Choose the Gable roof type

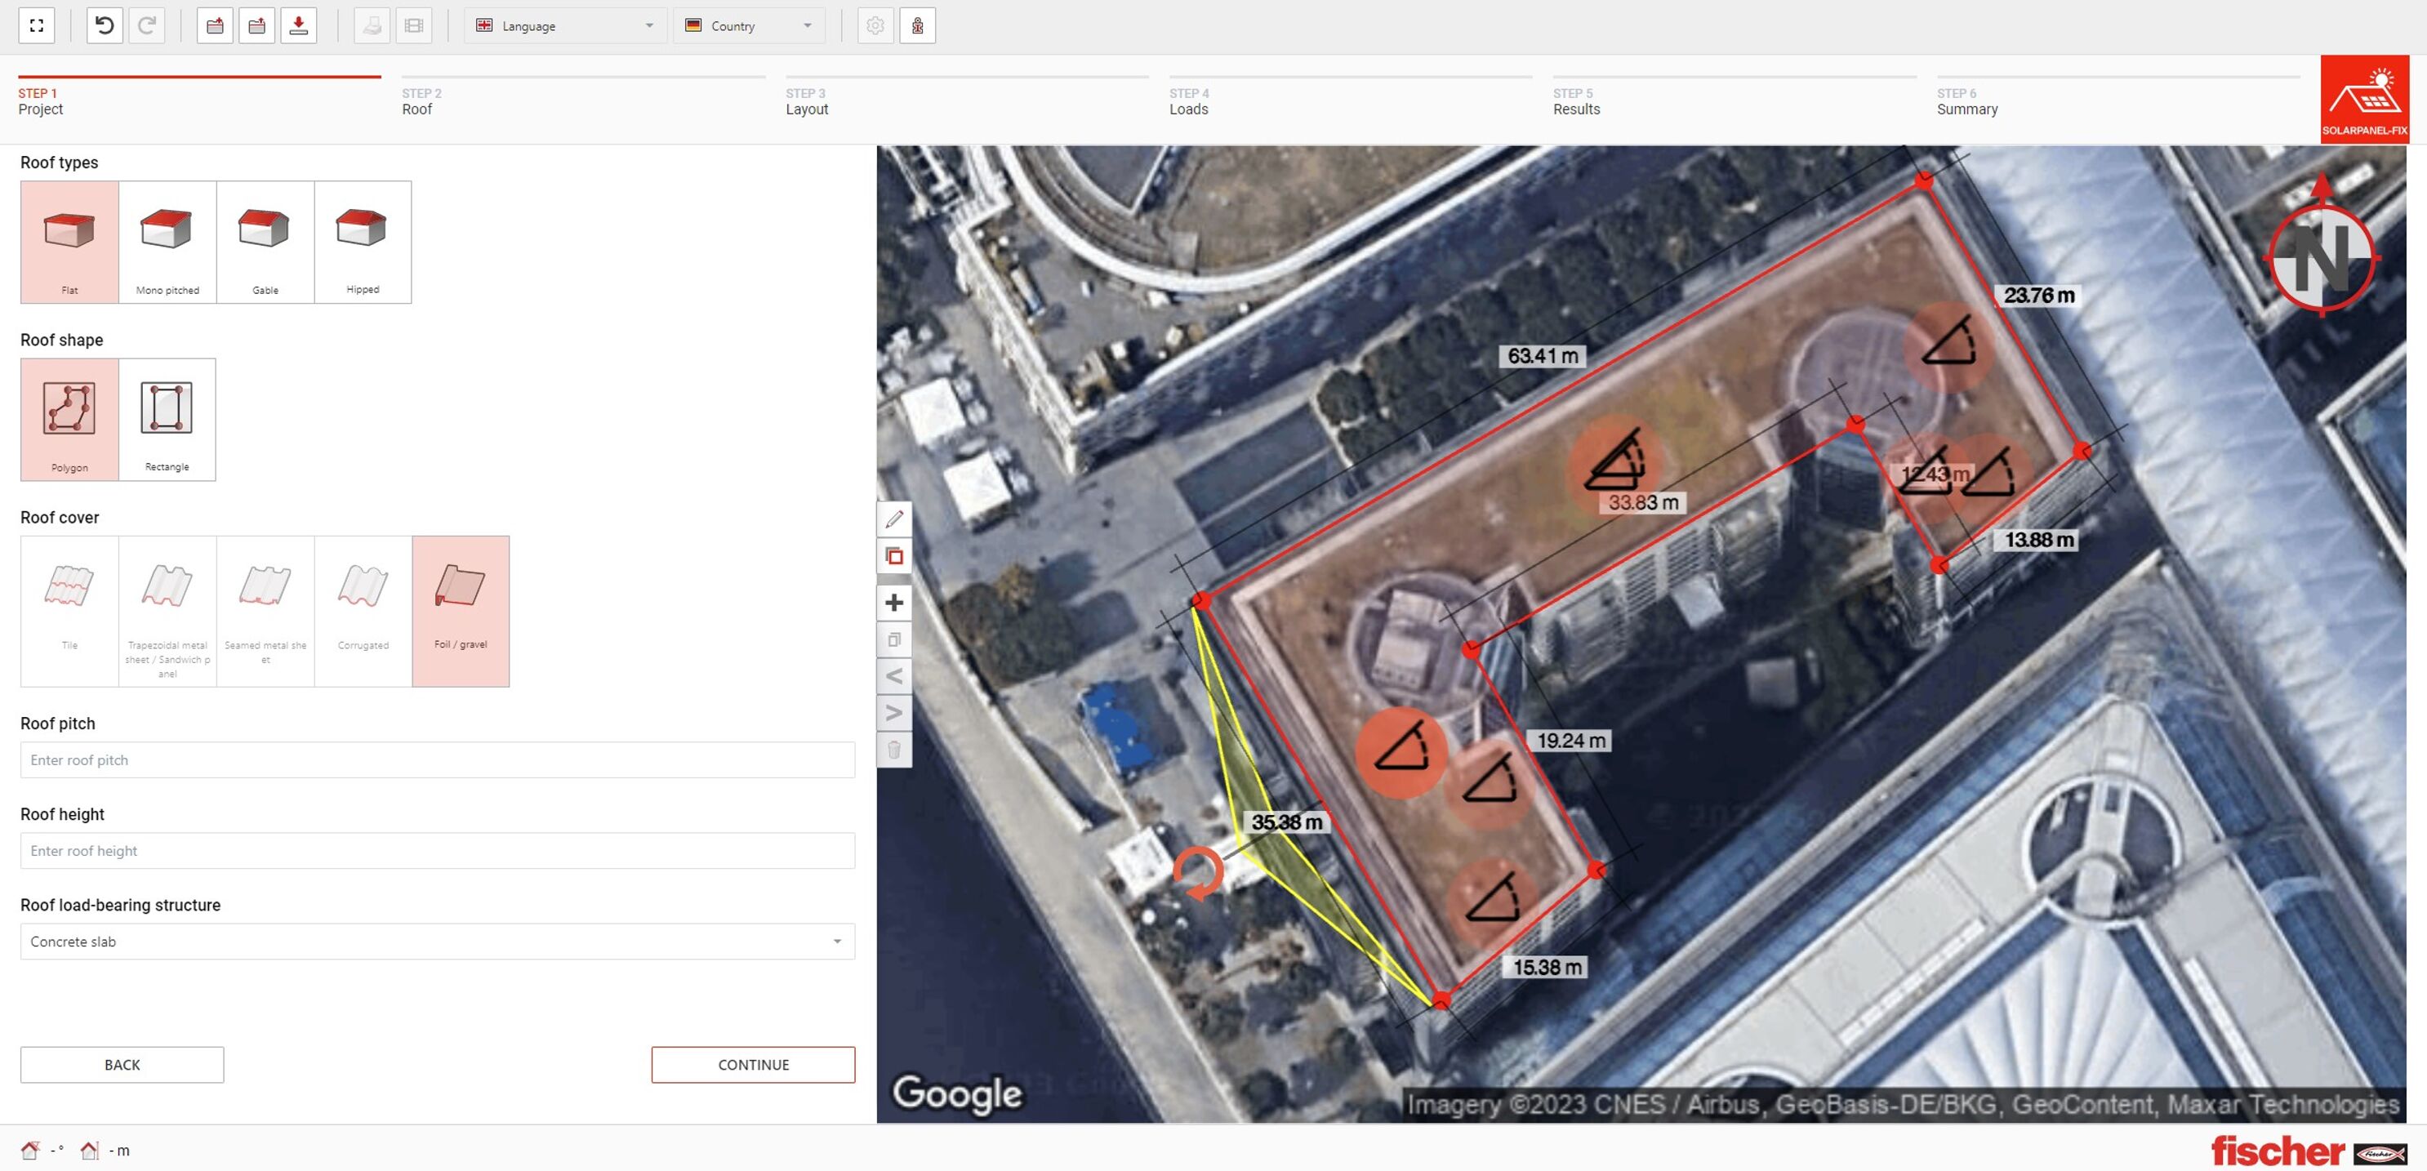click(265, 242)
